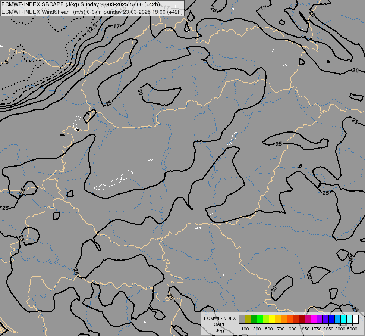The width and height of the screenshot is (365, 336).
Task: Click the gray CAPE legend swatch
Action: pyautogui.click(x=242, y=320)
